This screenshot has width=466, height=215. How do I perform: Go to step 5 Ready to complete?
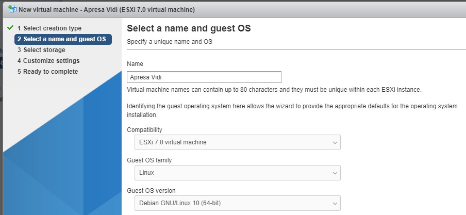47,72
